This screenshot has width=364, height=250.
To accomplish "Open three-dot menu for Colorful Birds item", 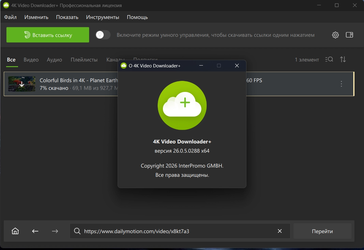I will (x=341, y=84).
